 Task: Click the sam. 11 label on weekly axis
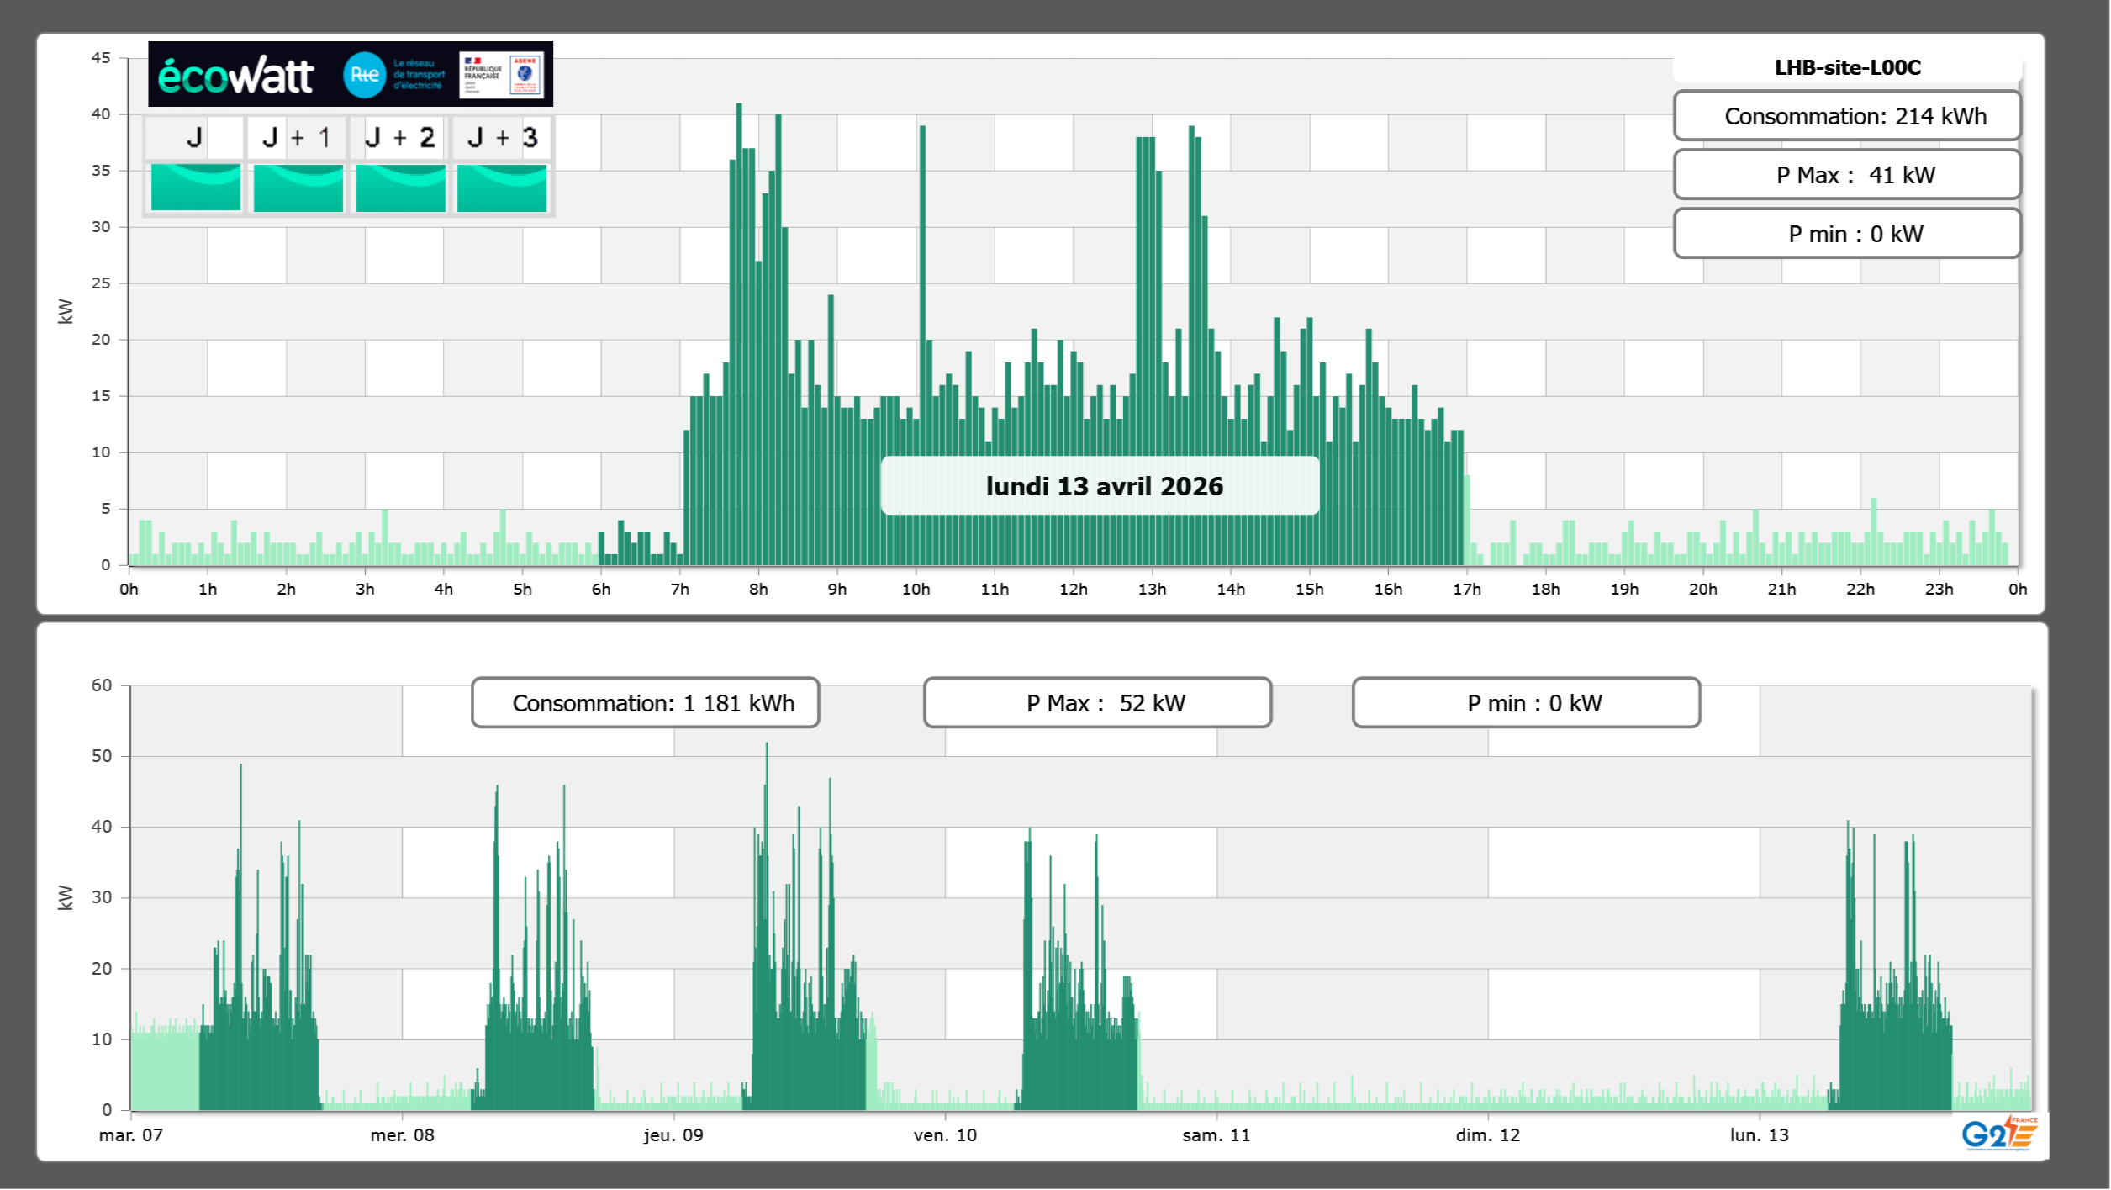(1216, 1135)
